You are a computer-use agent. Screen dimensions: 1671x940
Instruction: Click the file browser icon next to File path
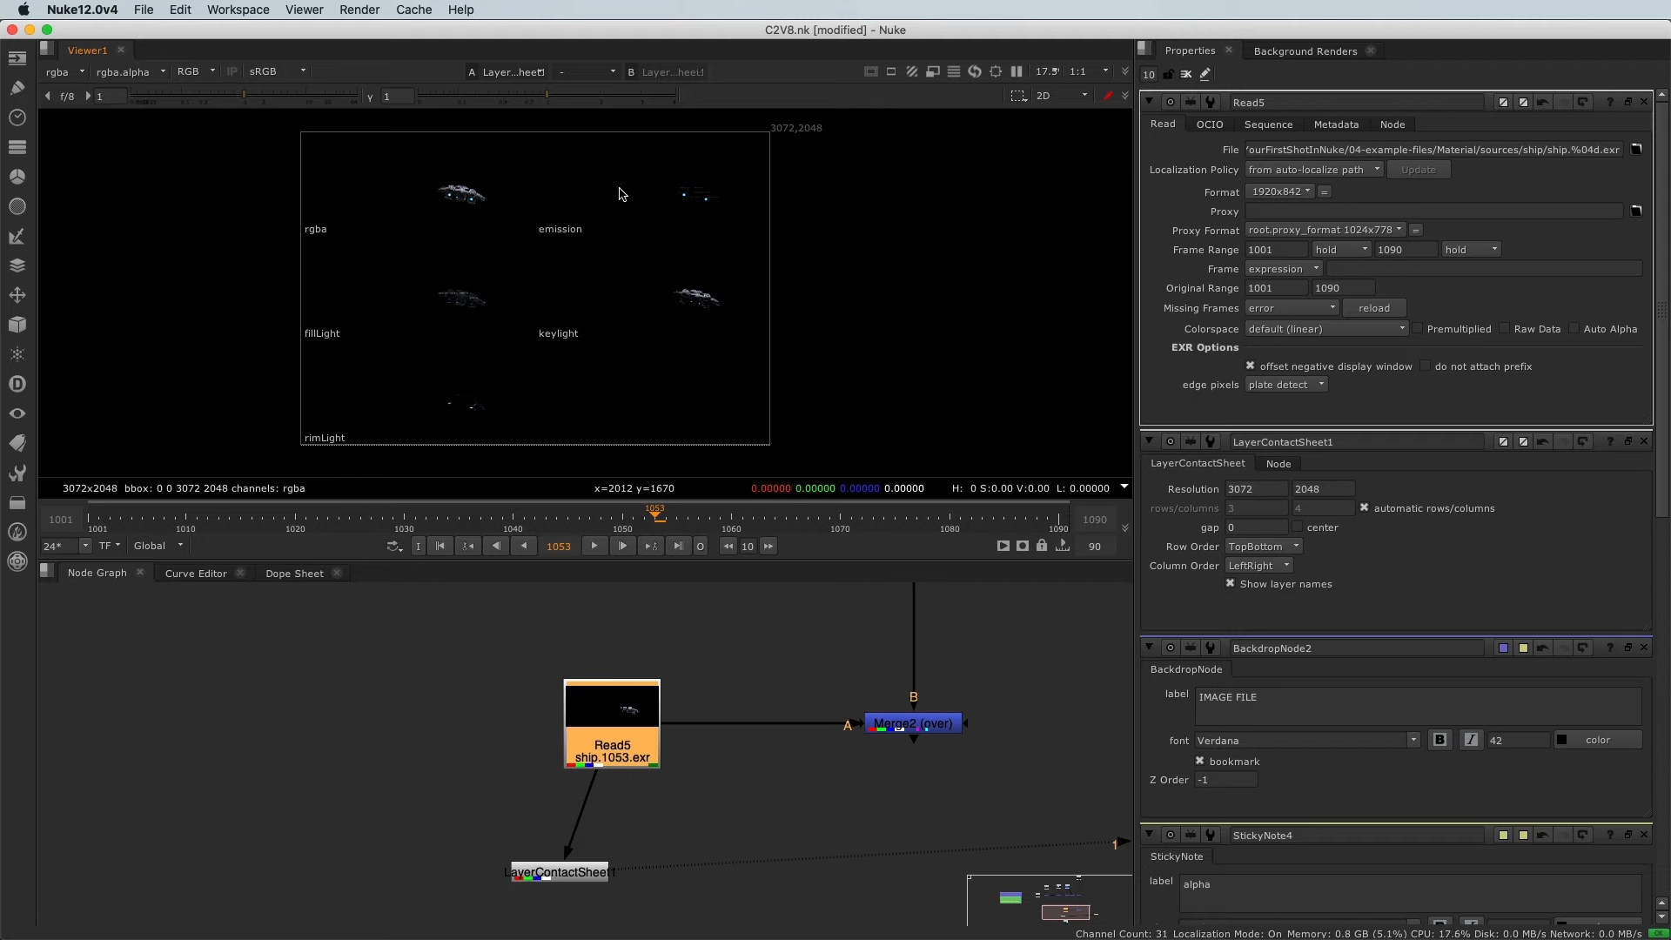[1636, 150]
